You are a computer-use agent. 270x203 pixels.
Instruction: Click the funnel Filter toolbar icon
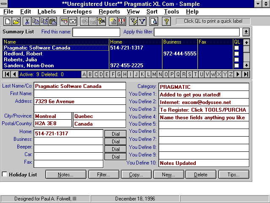[142, 22]
